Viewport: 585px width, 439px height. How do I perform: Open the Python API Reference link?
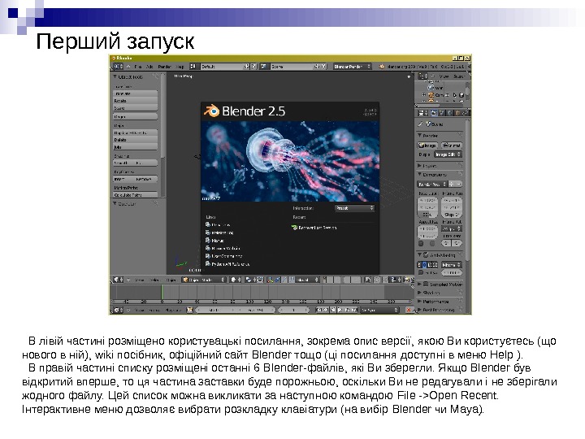(227, 264)
